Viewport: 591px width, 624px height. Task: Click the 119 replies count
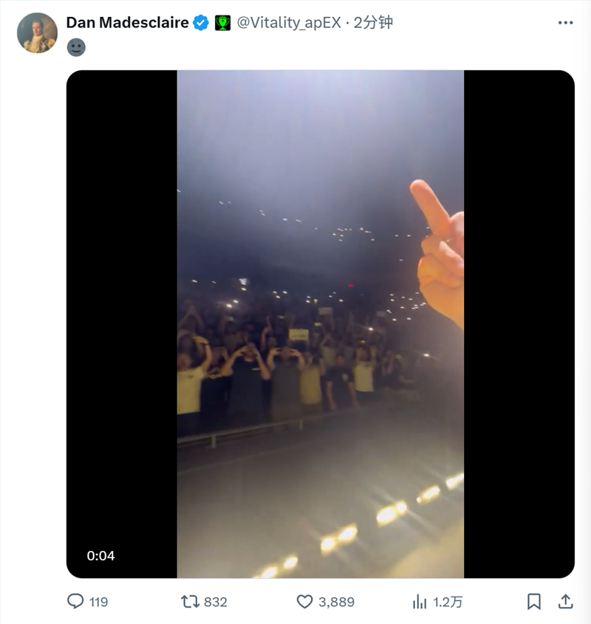(x=99, y=602)
